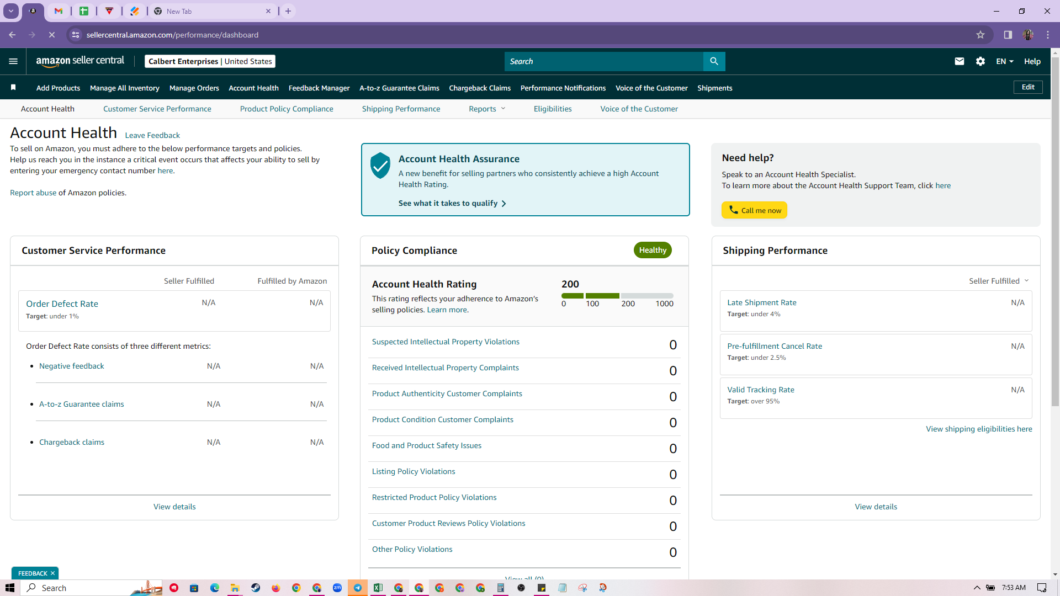Change the Seller Fulfilled shipping dropdown
The height and width of the screenshot is (596, 1060).
999,281
